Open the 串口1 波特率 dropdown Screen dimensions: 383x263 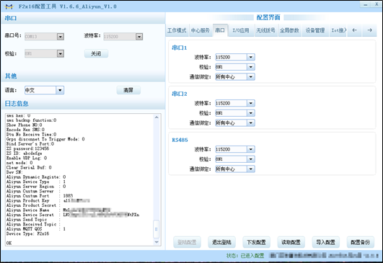(251, 57)
